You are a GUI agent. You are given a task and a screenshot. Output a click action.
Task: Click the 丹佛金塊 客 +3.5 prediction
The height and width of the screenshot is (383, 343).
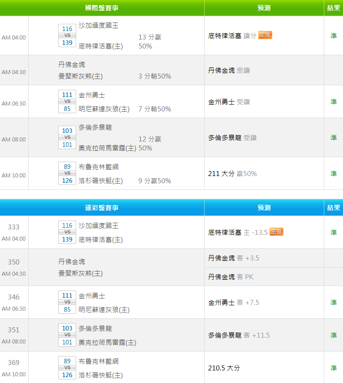point(234,258)
